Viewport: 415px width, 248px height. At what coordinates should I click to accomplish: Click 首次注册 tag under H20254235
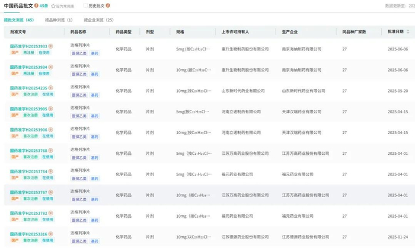(x=30, y=94)
